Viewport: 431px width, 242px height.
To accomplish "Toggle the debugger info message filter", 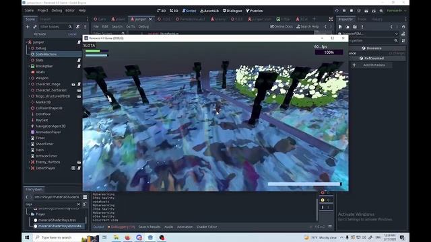I will click(x=325, y=208).
